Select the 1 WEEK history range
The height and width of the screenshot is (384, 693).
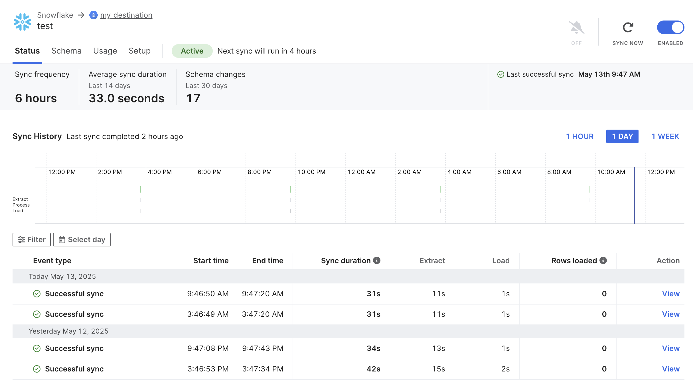tap(665, 136)
